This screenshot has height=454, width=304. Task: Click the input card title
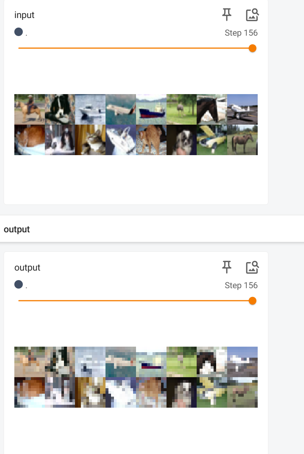click(24, 15)
